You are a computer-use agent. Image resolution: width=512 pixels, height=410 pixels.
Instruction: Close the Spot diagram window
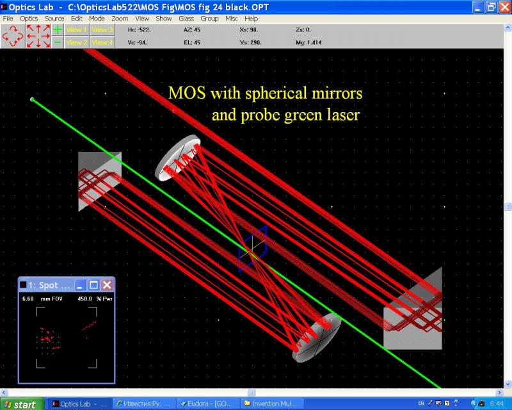pyautogui.click(x=108, y=285)
